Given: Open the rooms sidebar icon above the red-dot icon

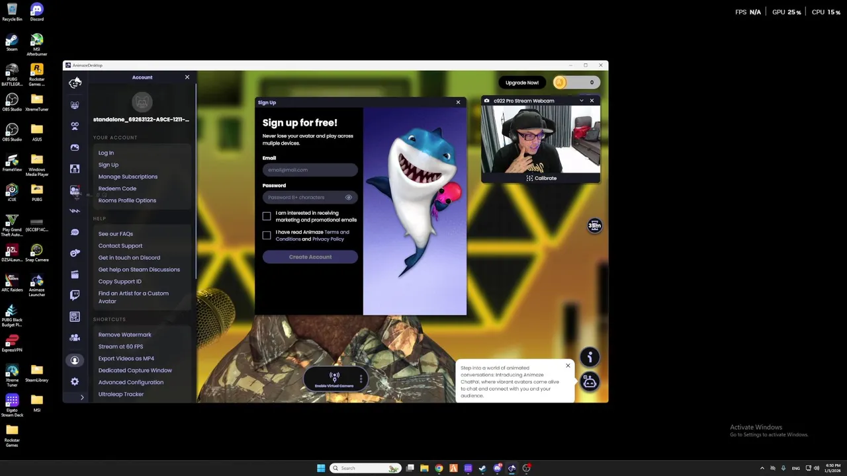Looking at the screenshot, I should pos(75,169).
